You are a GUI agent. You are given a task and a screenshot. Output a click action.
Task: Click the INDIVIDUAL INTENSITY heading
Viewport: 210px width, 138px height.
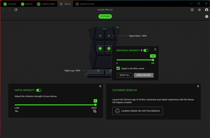(x=128, y=50)
